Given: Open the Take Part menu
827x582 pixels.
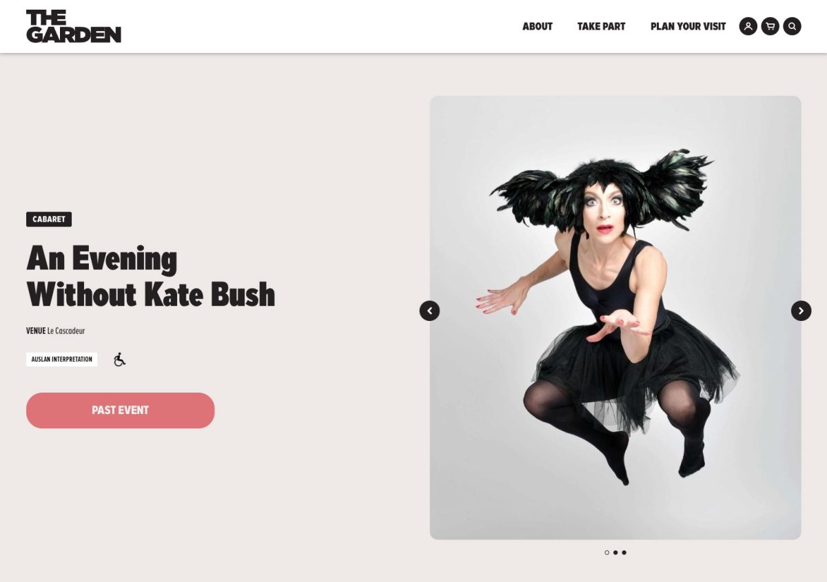Looking at the screenshot, I should tap(602, 27).
